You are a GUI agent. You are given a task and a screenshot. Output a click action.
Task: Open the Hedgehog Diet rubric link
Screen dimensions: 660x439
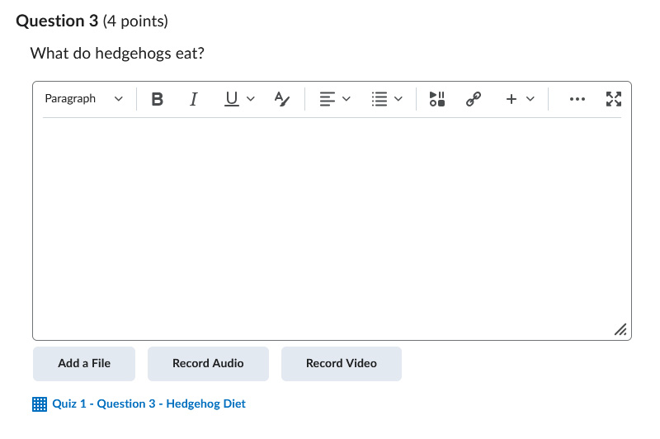tap(148, 404)
